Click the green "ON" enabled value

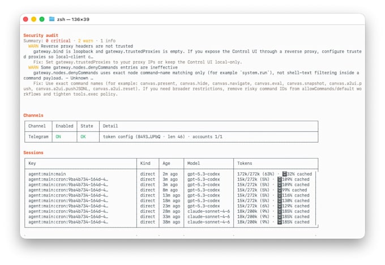[58, 137]
